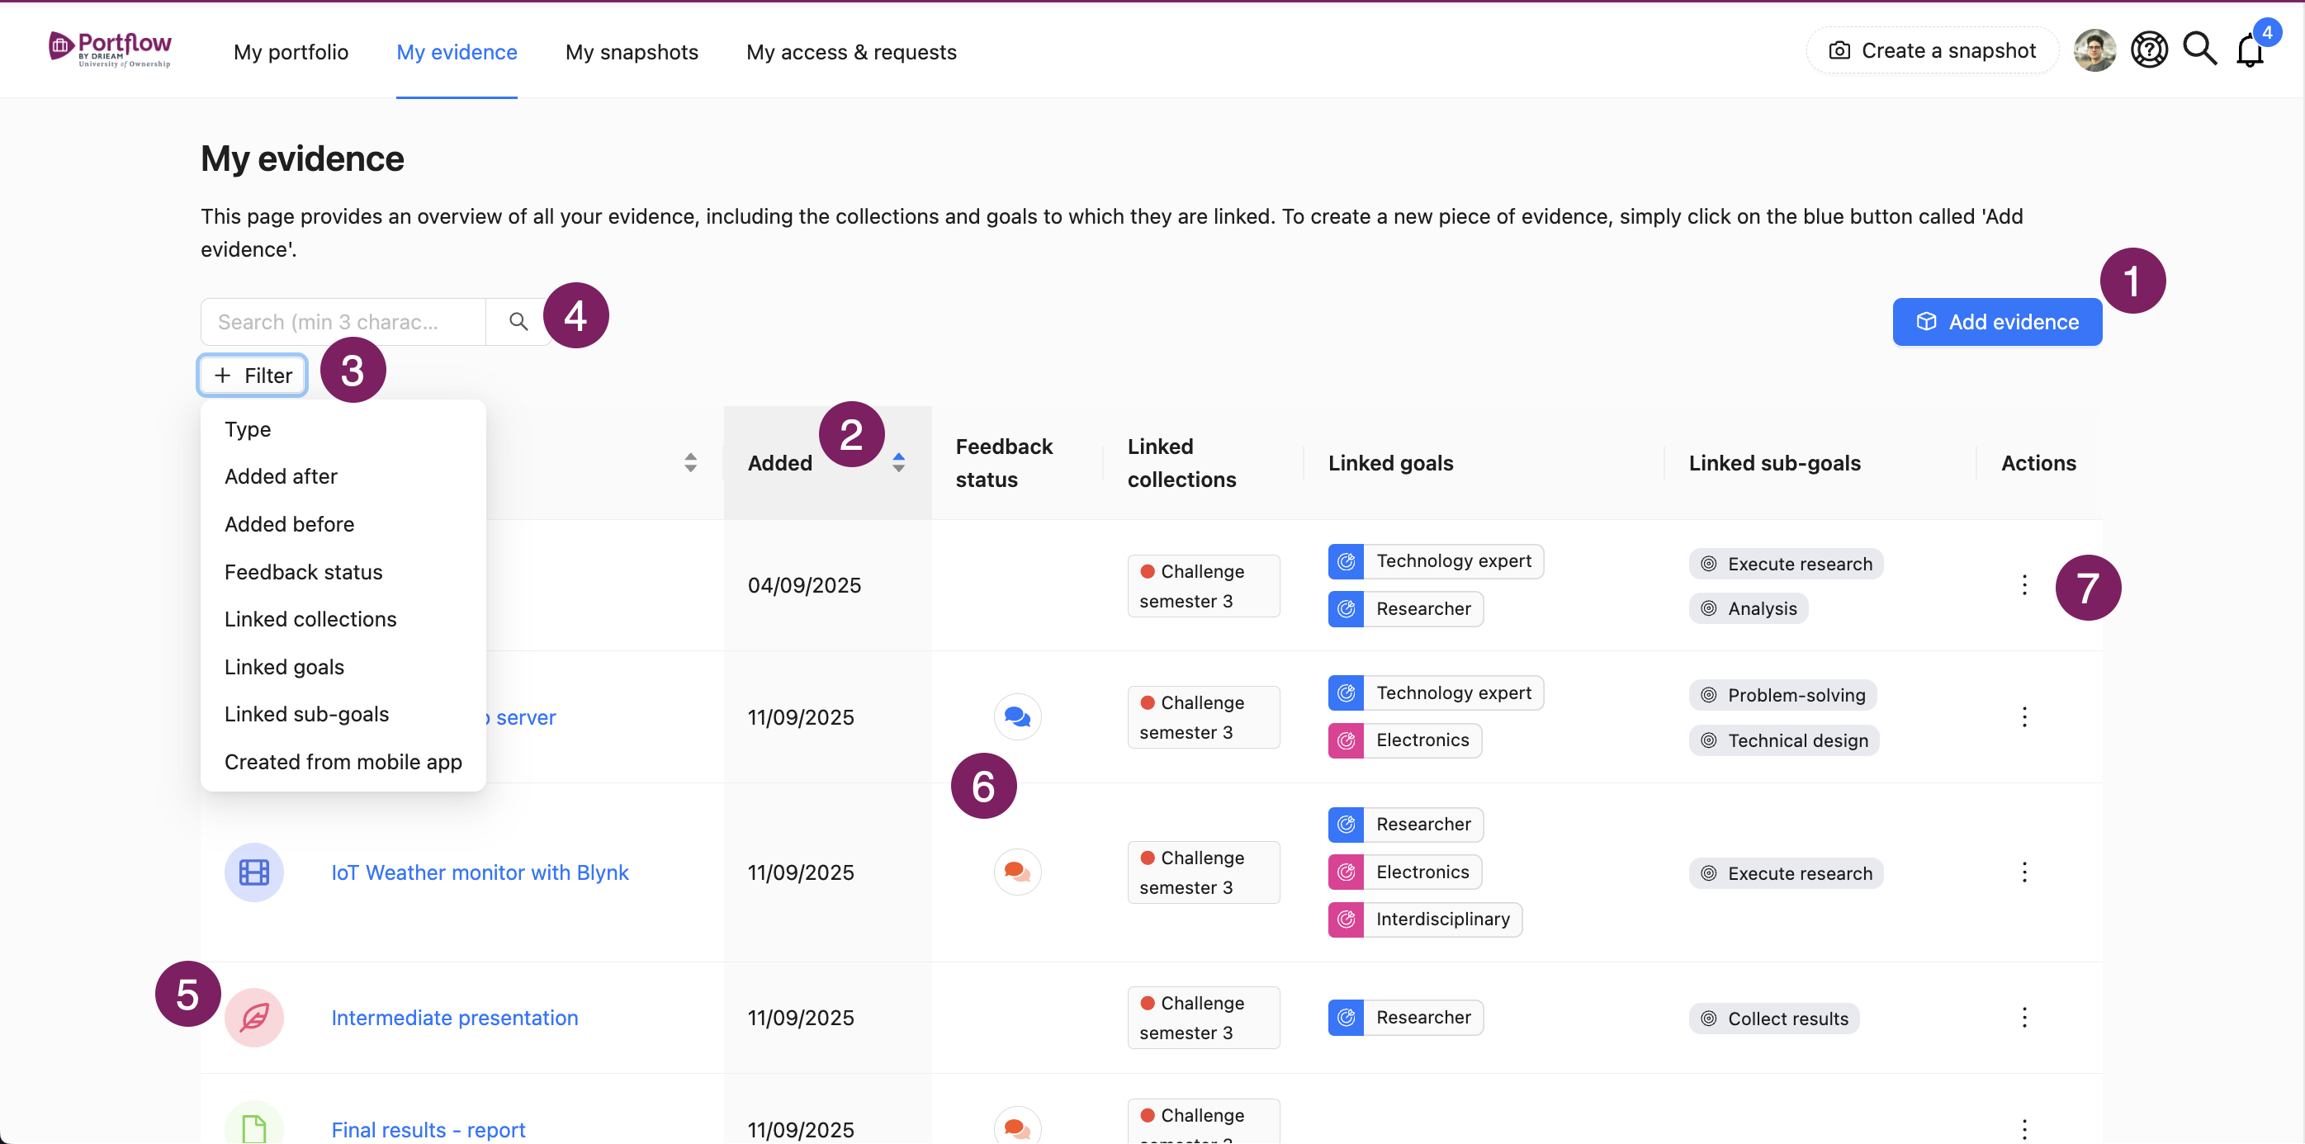This screenshot has width=2305, height=1144.
Task: Open My access & requests tab
Action: coord(851,52)
